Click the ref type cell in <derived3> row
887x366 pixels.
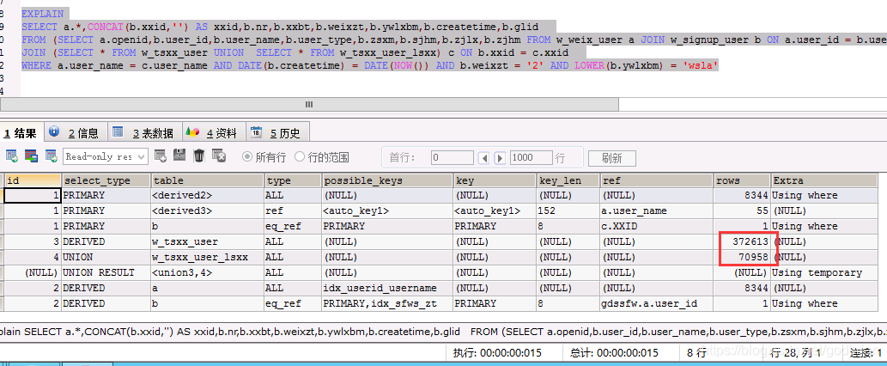tap(293, 210)
